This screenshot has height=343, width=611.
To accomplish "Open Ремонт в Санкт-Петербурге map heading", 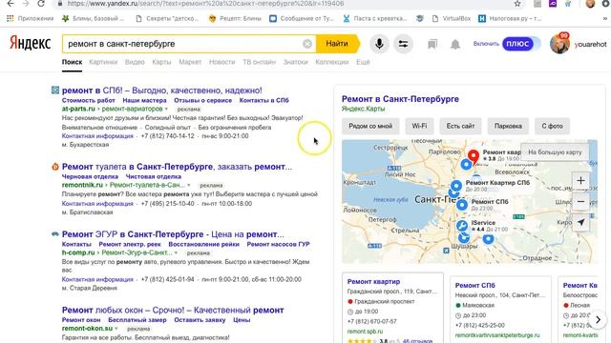I will coord(400,99).
